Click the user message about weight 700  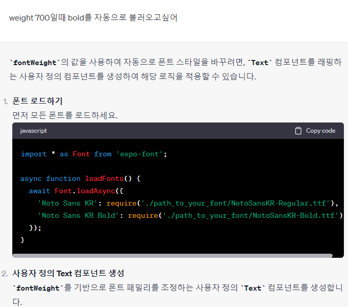tap(93, 17)
